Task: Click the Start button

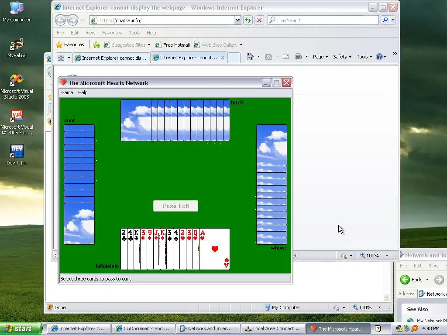Action: click(21, 329)
